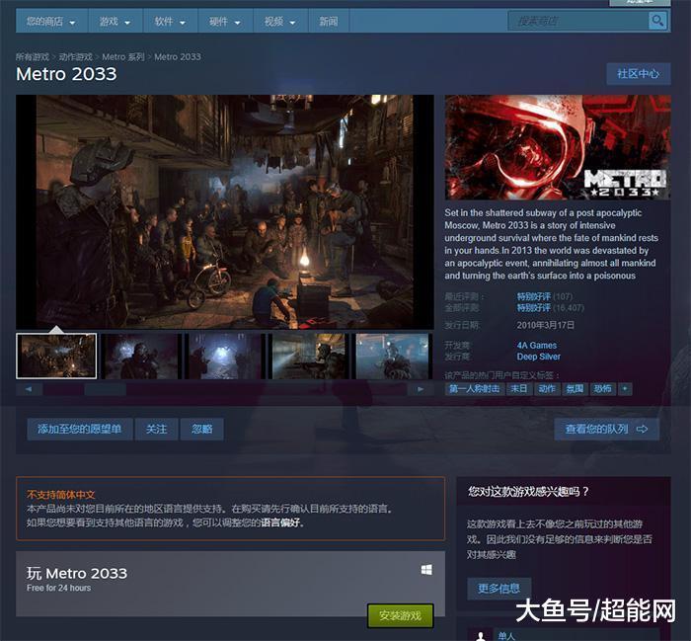Select second screenshot thumbnail
Viewport: 691px width, 641px height.
[x=141, y=356]
